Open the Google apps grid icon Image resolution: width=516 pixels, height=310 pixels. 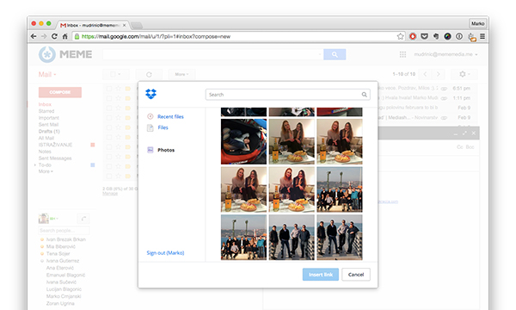[x=402, y=54]
